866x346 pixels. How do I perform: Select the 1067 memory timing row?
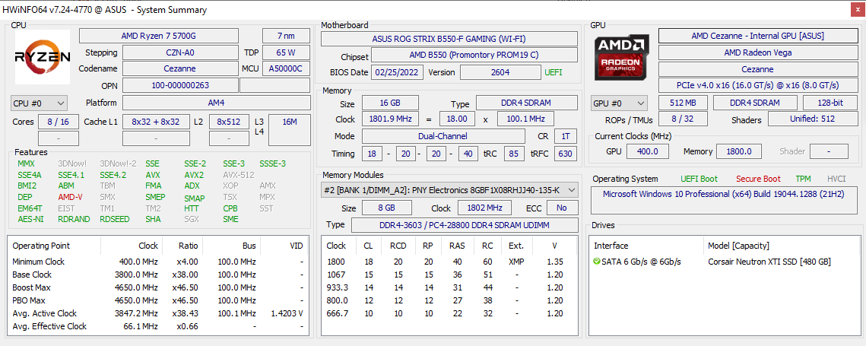[x=450, y=275]
